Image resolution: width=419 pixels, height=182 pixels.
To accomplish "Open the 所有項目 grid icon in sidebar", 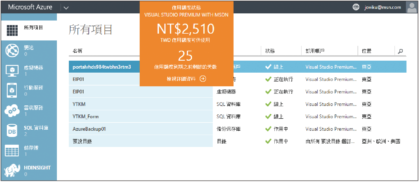I will (12, 30).
